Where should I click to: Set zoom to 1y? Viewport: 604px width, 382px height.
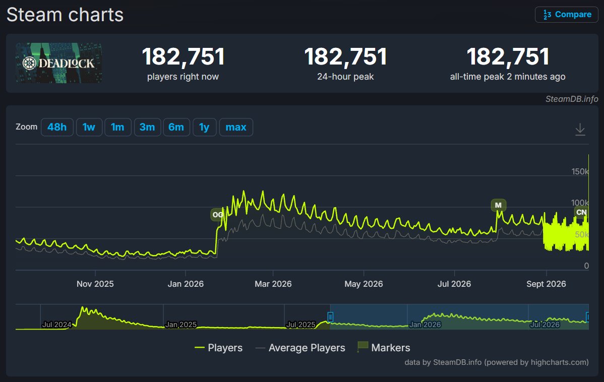tap(205, 127)
